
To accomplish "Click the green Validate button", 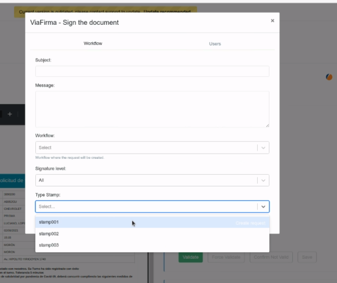I will [190, 257].
